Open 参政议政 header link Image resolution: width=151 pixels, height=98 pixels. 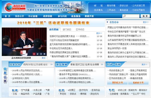[124, 6]
